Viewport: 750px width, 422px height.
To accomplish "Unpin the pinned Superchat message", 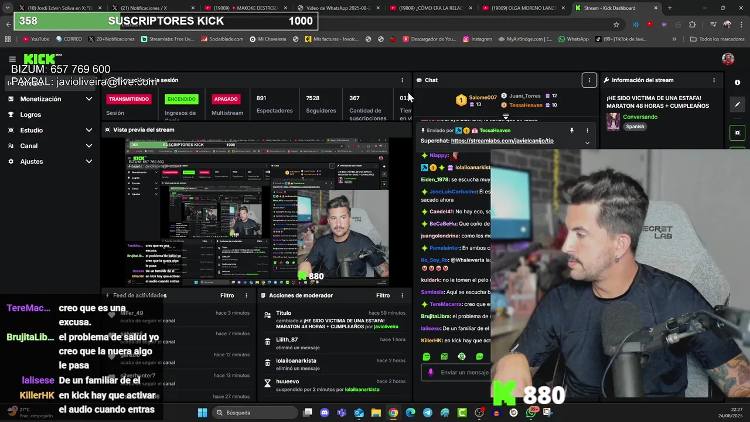I will (572, 131).
